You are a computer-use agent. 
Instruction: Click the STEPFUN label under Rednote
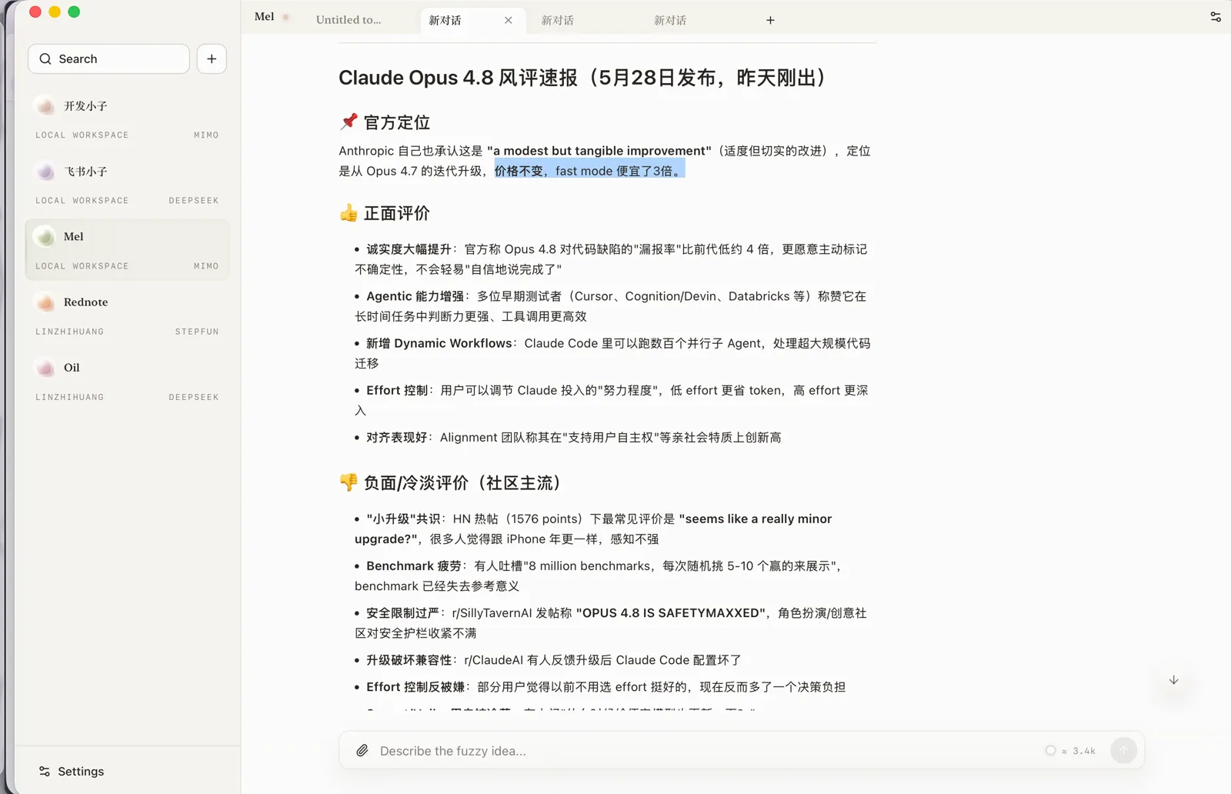click(197, 332)
